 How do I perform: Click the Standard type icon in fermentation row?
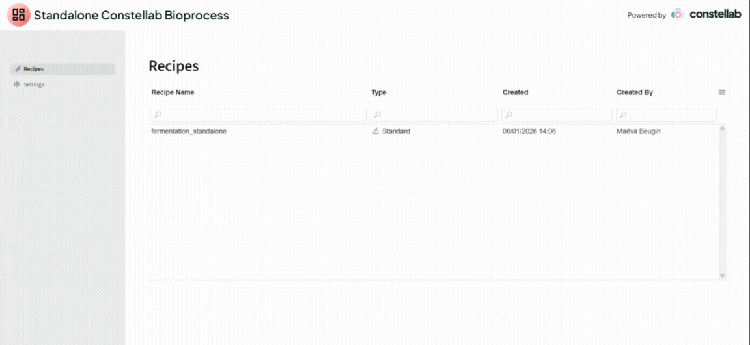tap(376, 131)
